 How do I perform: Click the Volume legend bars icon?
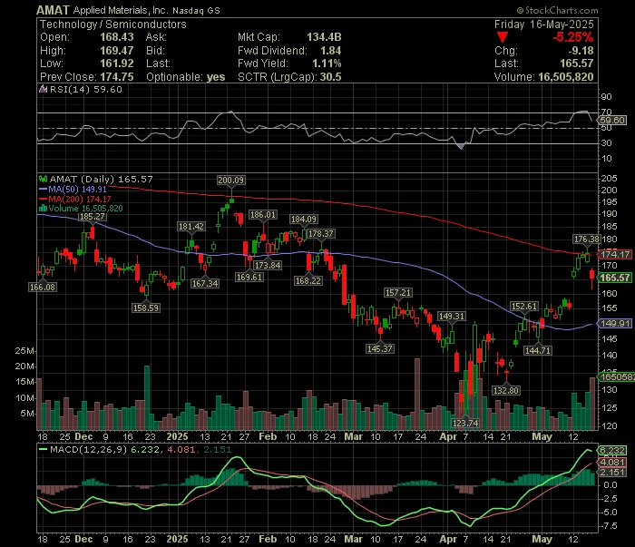point(43,209)
